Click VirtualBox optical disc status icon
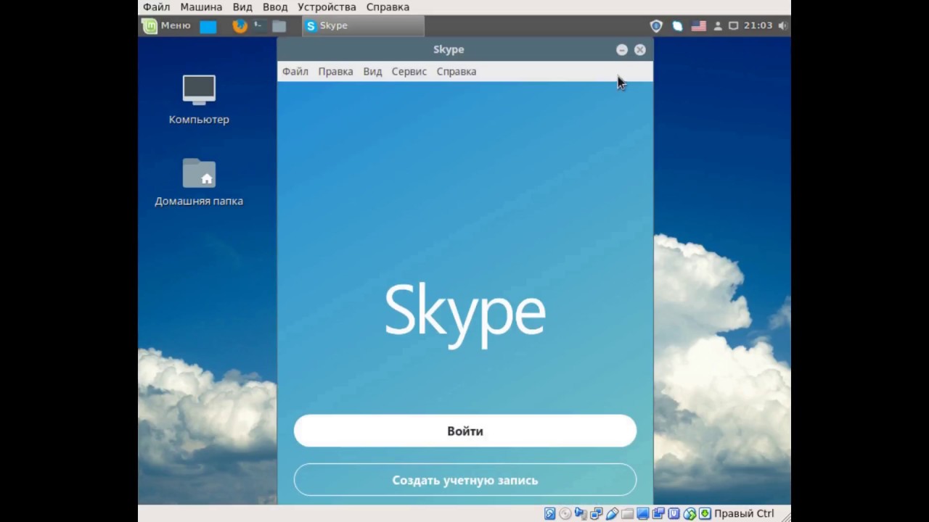The image size is (929, 522). pyautogui.click(x=565, y=513)
